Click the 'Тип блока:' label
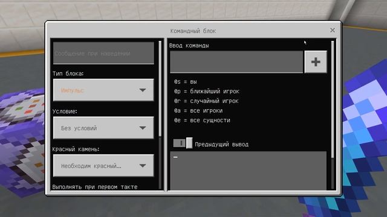The image size is (387, 217). [68, 74]
